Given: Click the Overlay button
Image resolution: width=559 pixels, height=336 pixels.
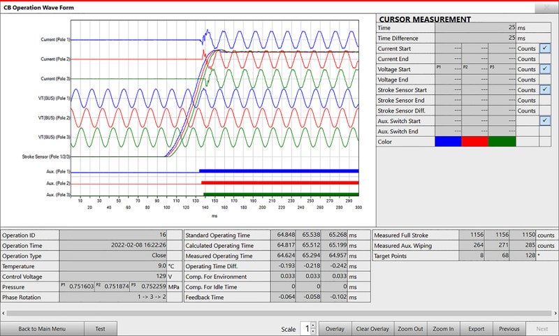Looking at the screenshot, I should tap(335, 329).
